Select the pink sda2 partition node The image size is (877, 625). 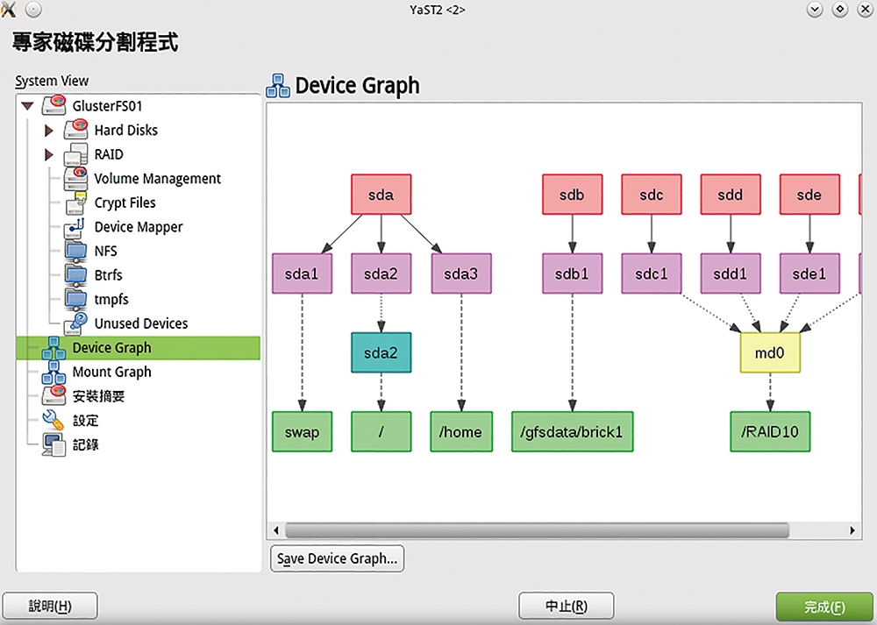pyautogui.click(x=381, y=273)
